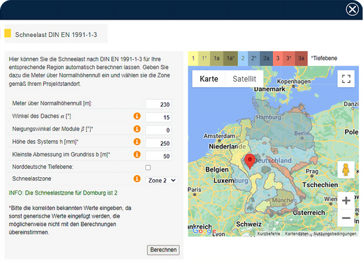Focus the Meter über Normalhöhennull field
This screenshot has width=363, height=272.
(158, 104)
